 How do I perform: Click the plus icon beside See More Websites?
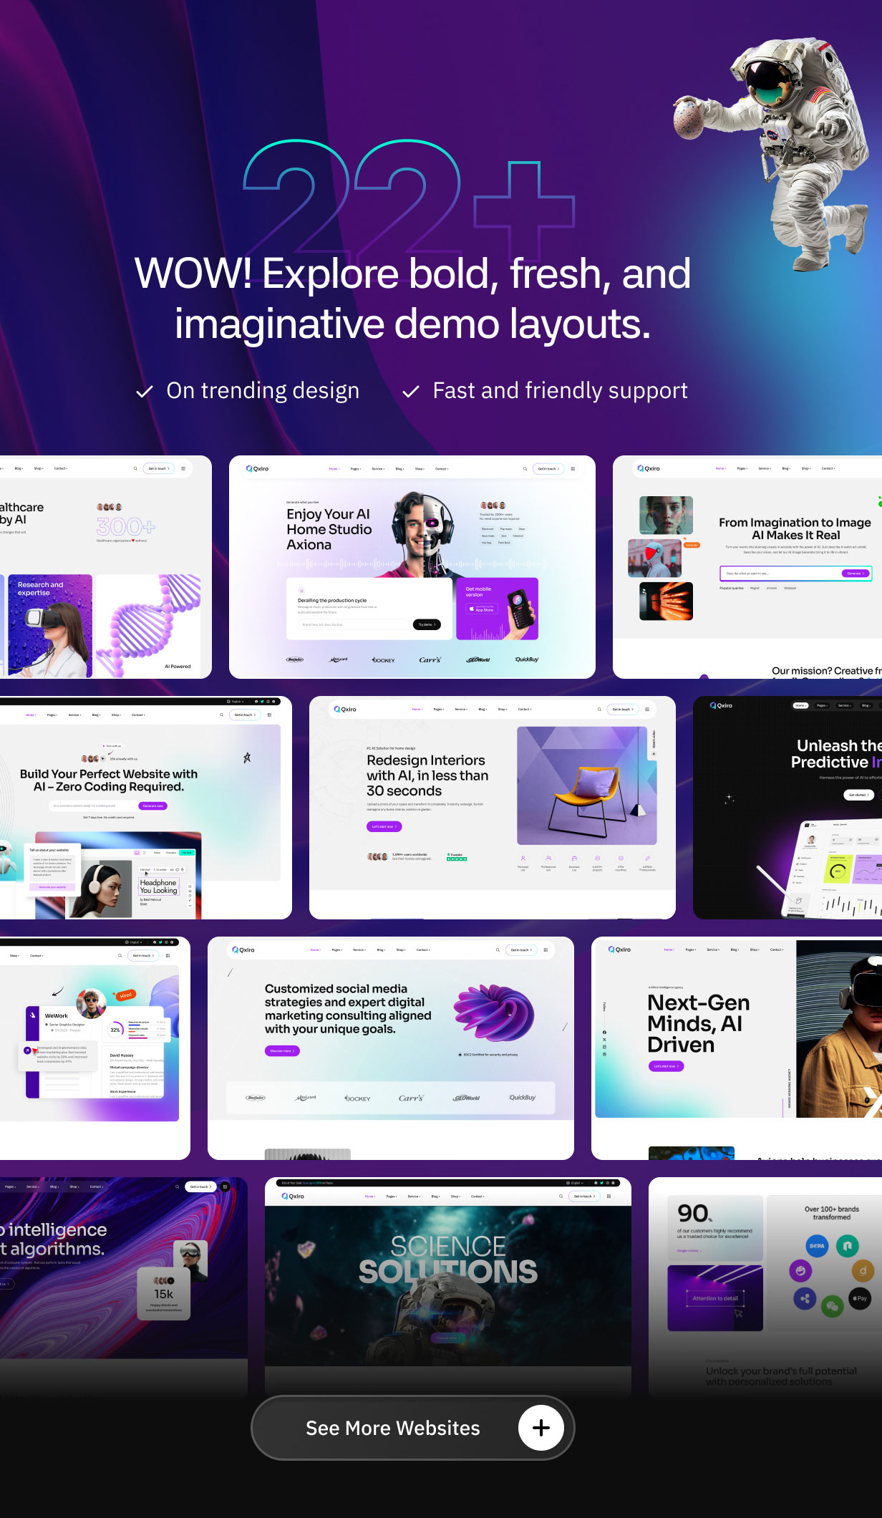[x=541, y=1427]
